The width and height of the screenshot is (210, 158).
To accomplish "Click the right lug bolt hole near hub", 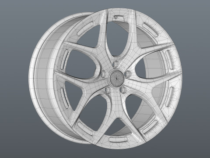I will pyautogui.click(x=128, y=74).
